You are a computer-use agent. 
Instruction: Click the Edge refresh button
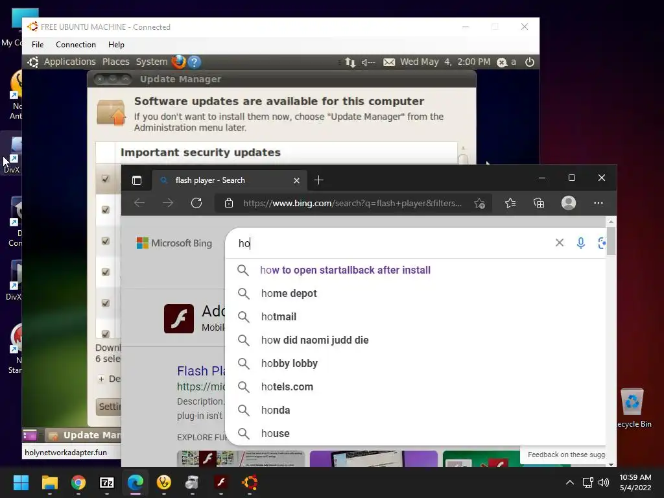pos(196,203)
